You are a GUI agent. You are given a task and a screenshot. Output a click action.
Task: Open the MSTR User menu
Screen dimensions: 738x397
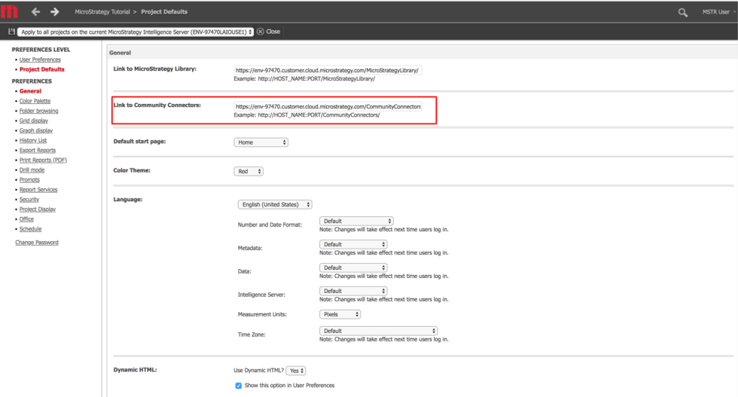point(718,12)
